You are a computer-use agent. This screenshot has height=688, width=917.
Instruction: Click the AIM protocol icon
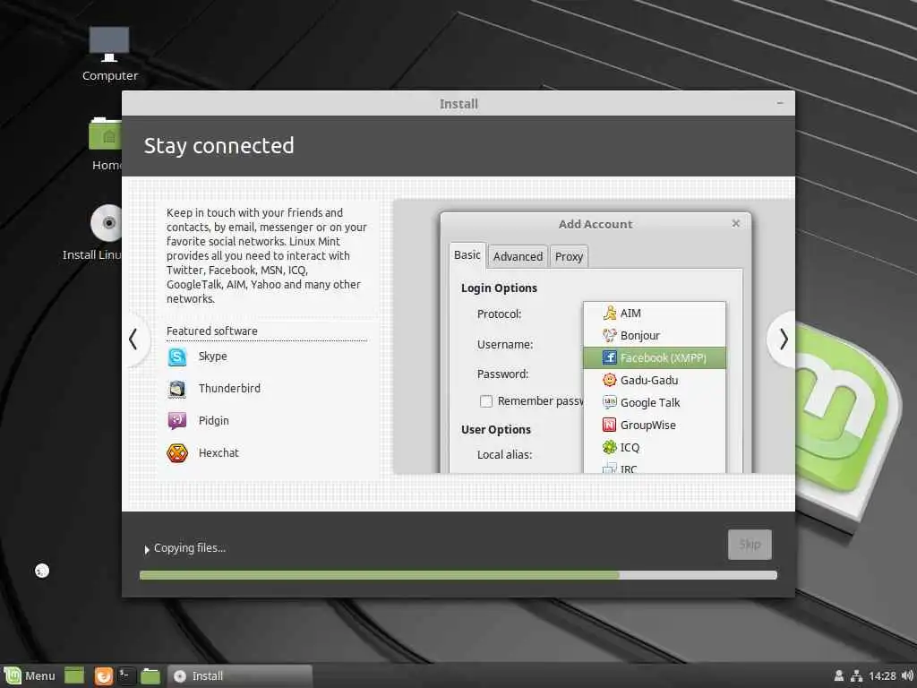tap(609, 313)
